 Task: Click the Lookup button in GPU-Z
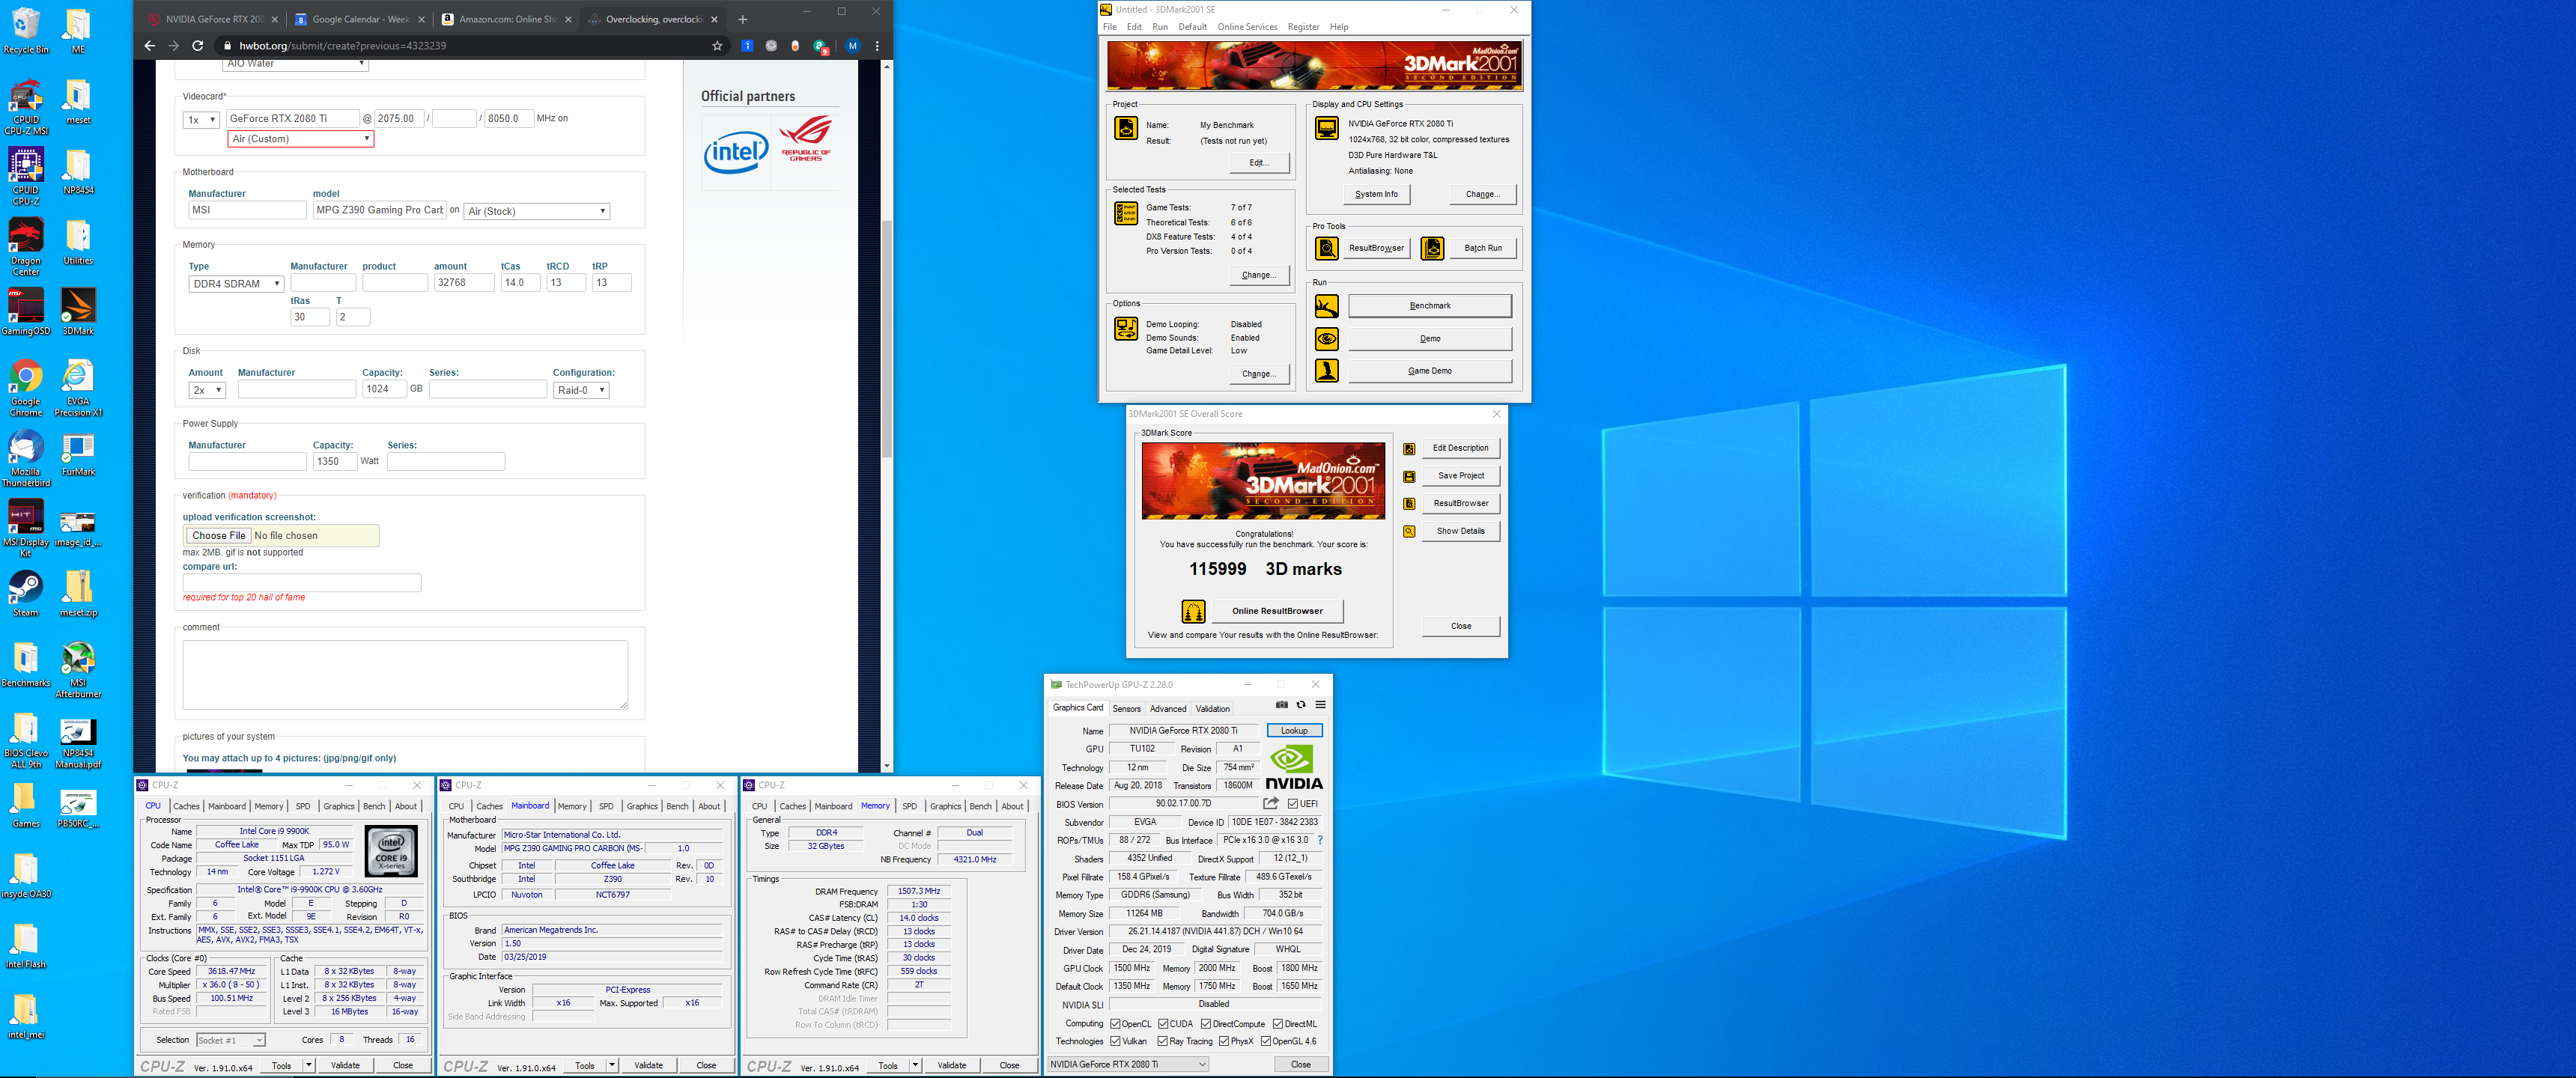[x=1294, y=731]
